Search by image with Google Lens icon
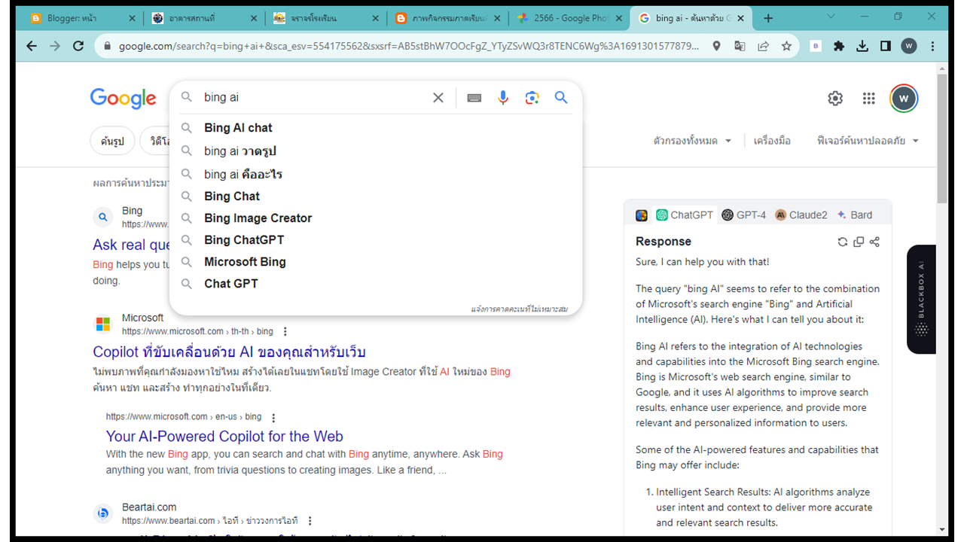 pos(532,97)
